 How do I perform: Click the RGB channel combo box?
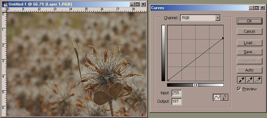click(x=200, y=18)
